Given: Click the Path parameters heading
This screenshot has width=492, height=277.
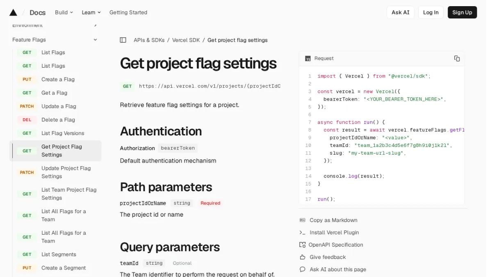Looking at the screenshot, I should tap(166, 187).
